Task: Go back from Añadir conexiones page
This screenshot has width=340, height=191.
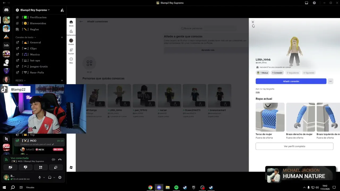Action: point(81,21)
